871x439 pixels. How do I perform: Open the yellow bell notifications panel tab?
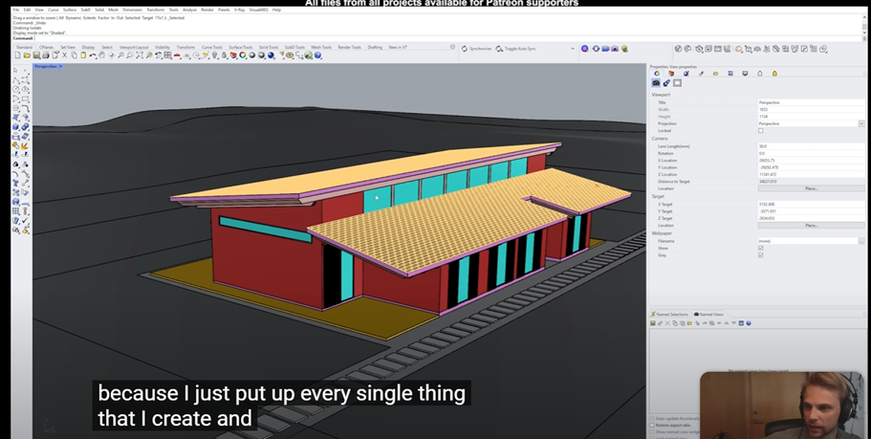(x=774, y=74)
